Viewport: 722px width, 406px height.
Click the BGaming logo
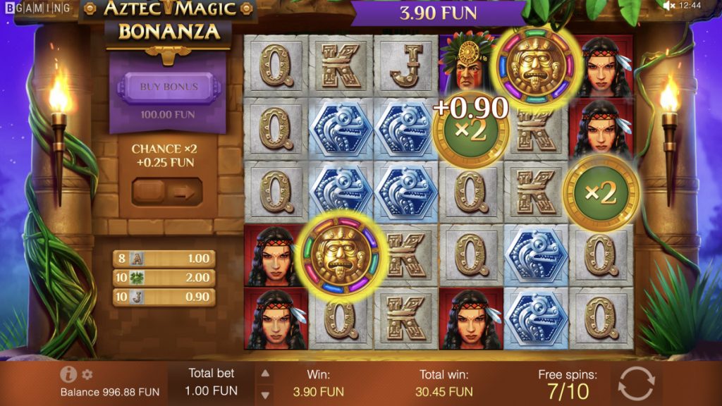[38, 8]
